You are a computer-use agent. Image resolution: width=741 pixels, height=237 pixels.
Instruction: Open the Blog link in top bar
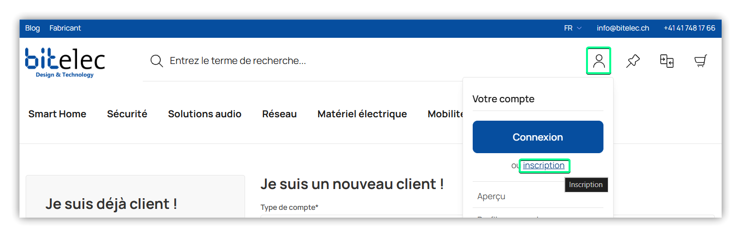(32, 28)
